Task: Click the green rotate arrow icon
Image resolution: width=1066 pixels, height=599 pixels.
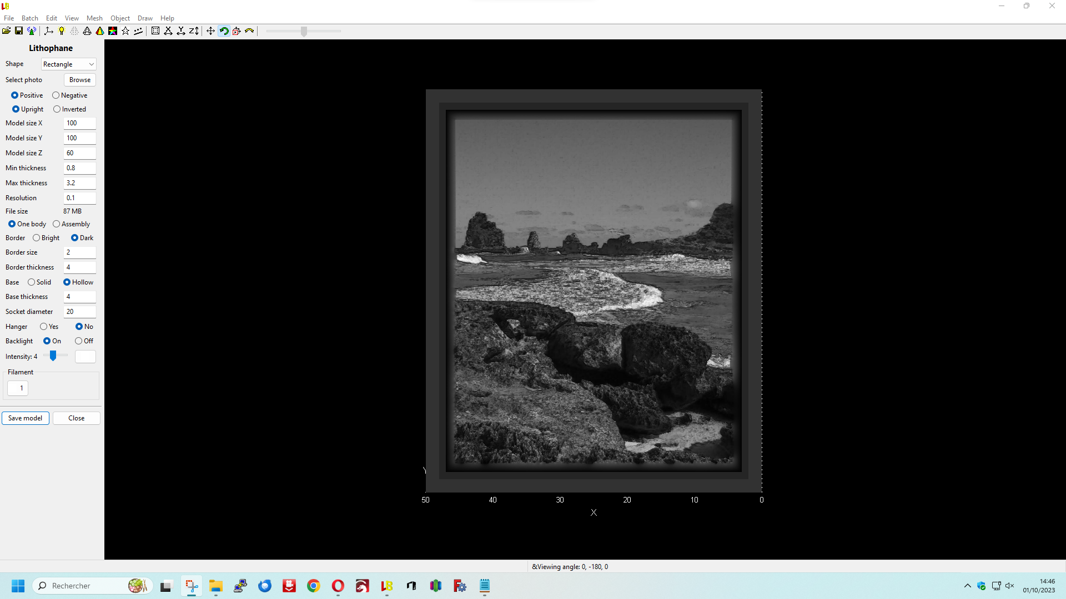Action: pyautogui.click(x=224, y=31)
